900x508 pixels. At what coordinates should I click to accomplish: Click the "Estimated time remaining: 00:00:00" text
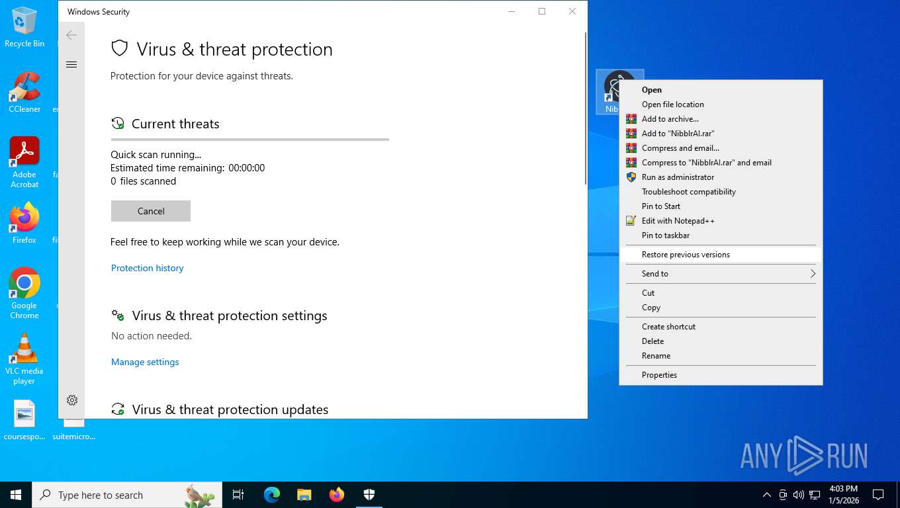pyautogui.click(x=188, y=168)
